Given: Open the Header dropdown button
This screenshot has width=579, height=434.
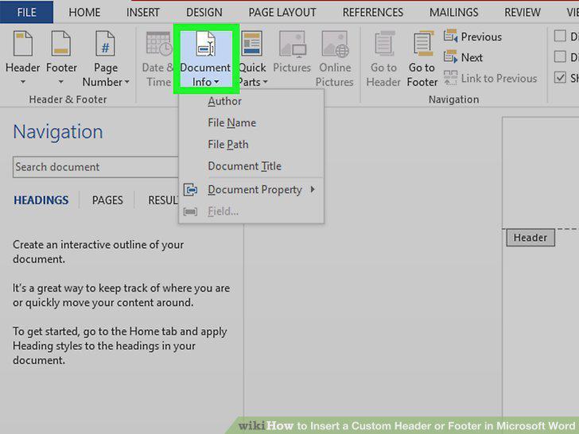Looking at the screenshot, I should click(x=22, y=58).
